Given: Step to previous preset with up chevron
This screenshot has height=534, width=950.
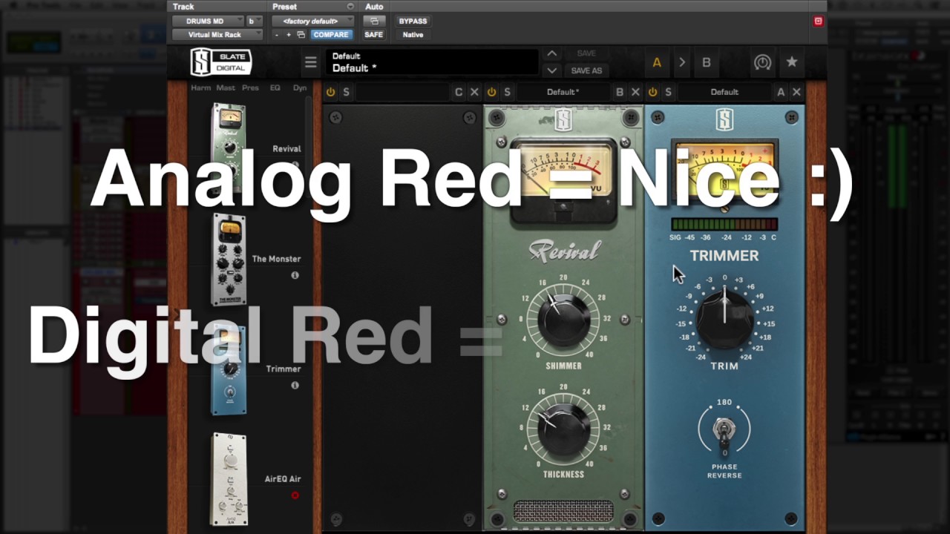Looking at the screenshot, I should click(x=551, y=53).
